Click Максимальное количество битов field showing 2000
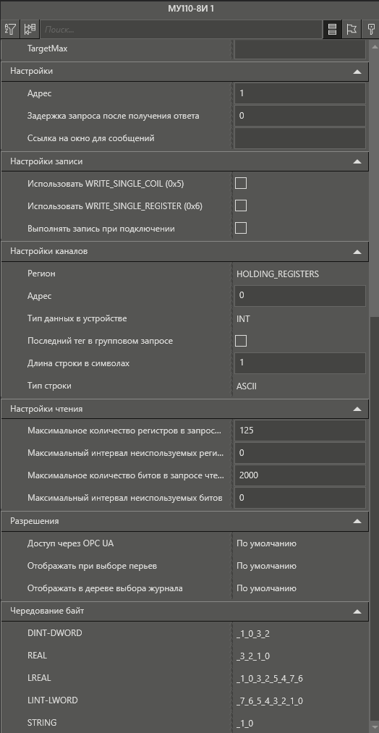This screenshot has width=379, height=733. click(x=300, y=475)
